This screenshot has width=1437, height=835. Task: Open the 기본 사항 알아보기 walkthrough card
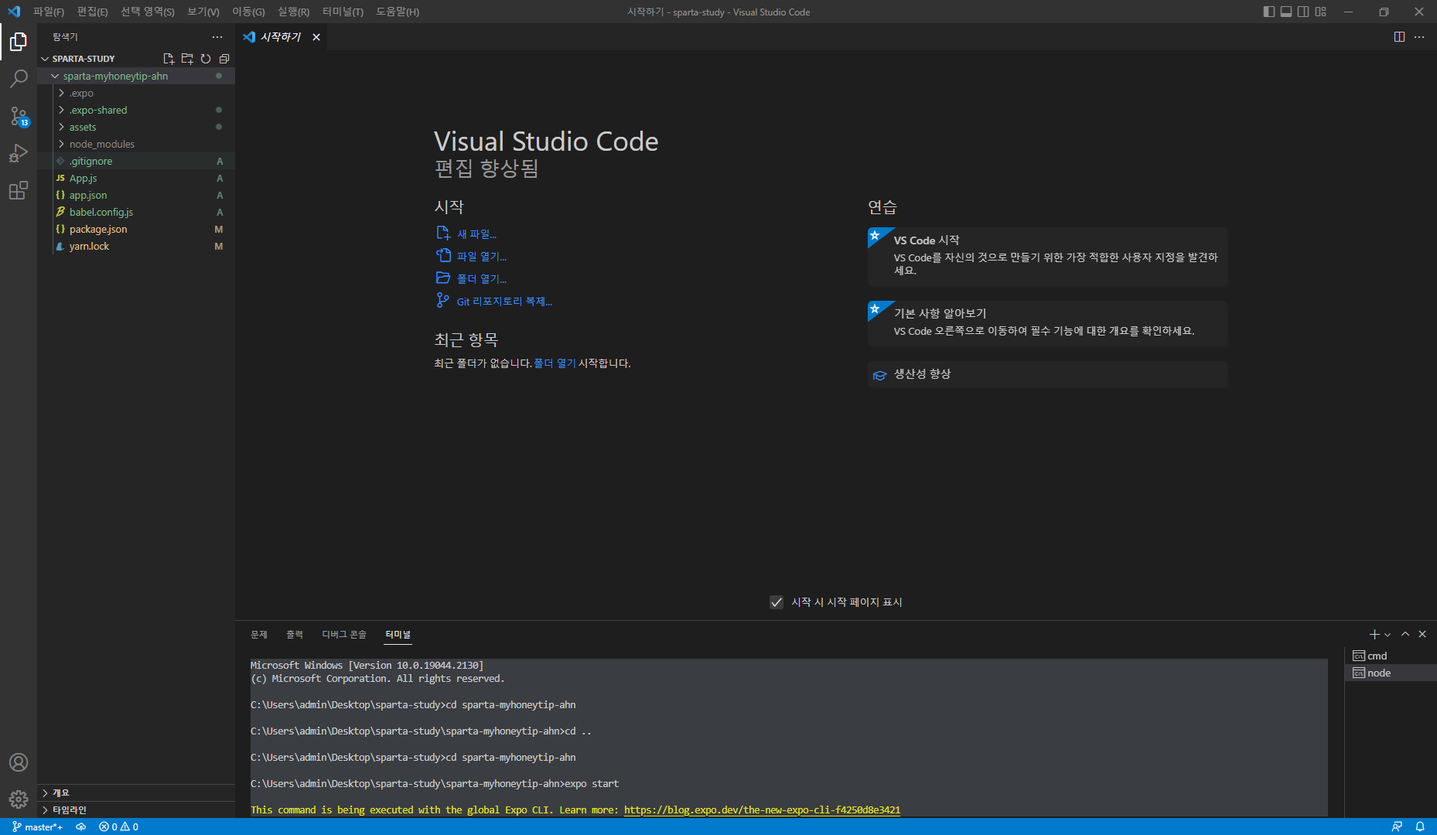click(x=1048, y=323)
